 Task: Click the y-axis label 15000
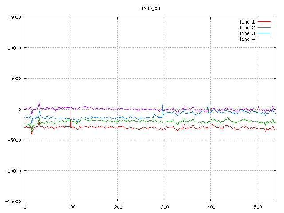[x=14, y=17]
